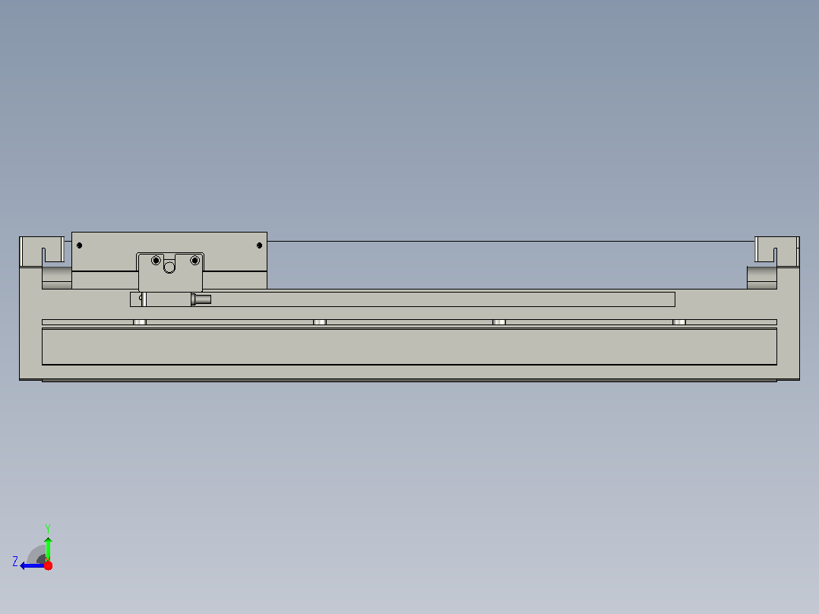Click the blue "Z" axis label
The height and width of the screenshot is (614, 819).
[x=15, y=562]
